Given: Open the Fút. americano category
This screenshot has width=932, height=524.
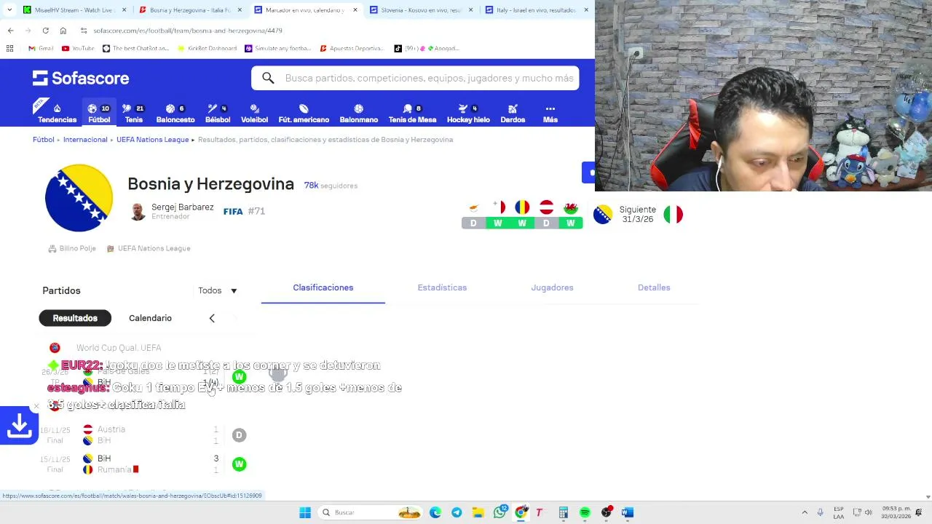Looking at the screenshot, I should coord(304,114).
